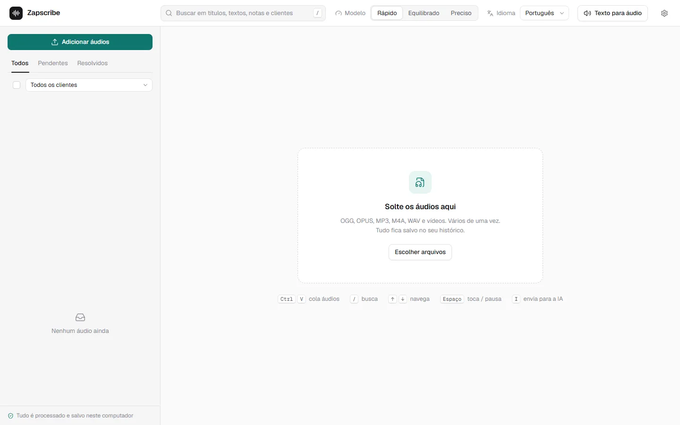This screenshot has width=680, height=425.
Task: Click the Zapscribe waveform logo icon
Action: (16, 13)
